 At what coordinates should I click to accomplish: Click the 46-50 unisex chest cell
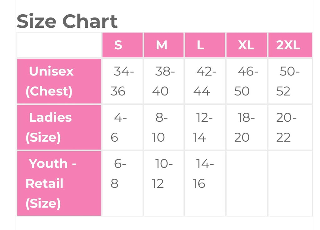(247, 81)
